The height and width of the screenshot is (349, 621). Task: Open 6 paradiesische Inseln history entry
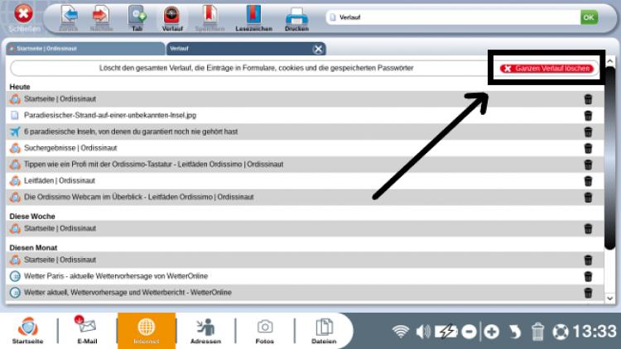click(x=131, y=131)
